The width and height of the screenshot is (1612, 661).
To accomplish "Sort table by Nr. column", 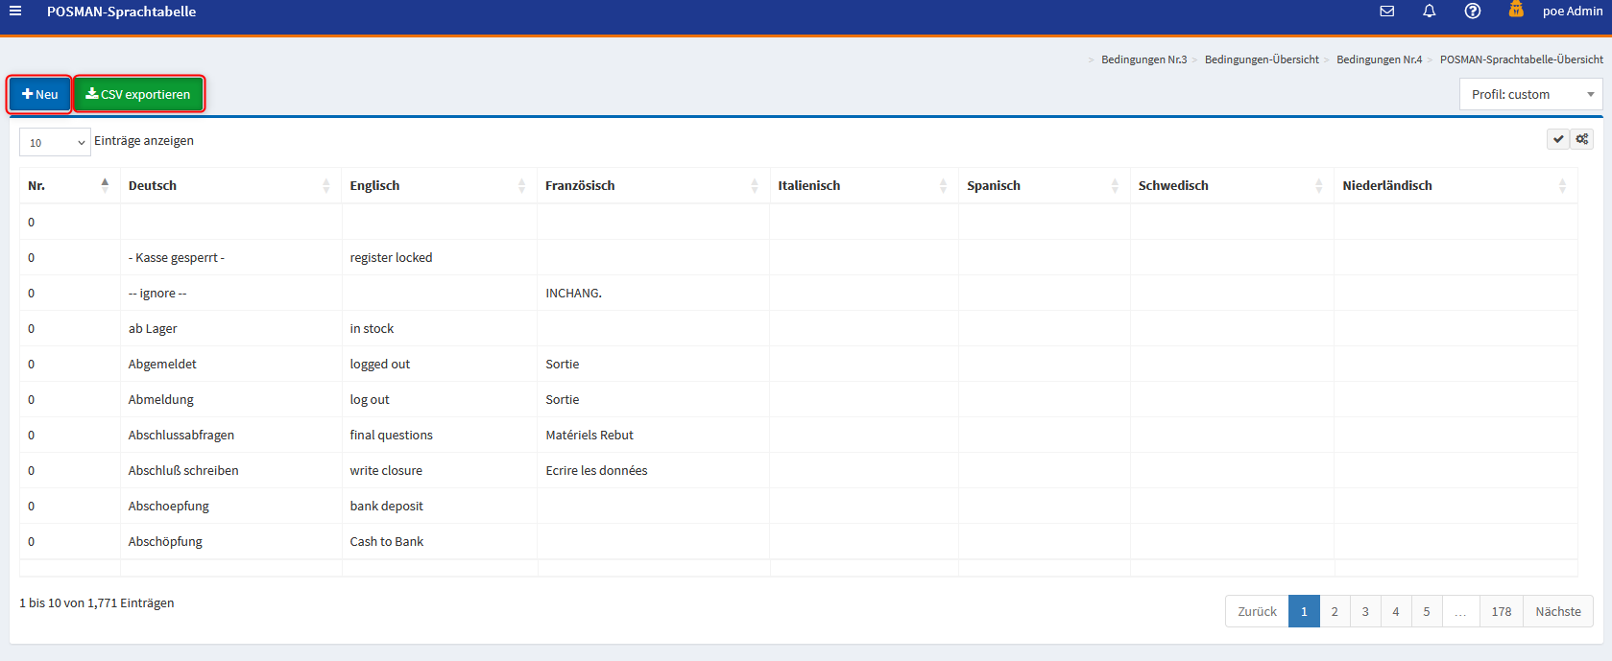I will (x=69, y=185).
